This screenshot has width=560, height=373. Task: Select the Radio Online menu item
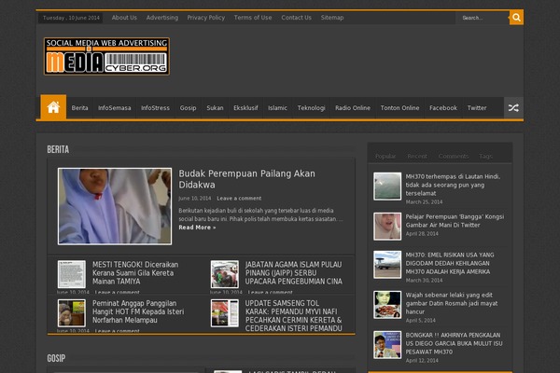point(353,108)
